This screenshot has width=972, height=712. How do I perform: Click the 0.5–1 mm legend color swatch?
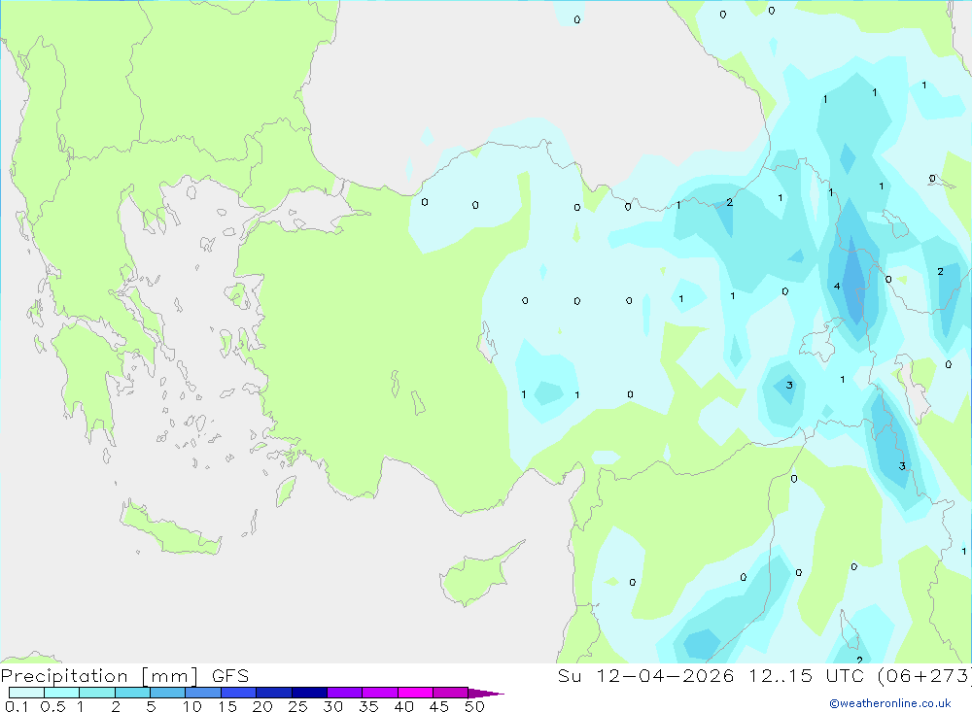pos(61,693)
